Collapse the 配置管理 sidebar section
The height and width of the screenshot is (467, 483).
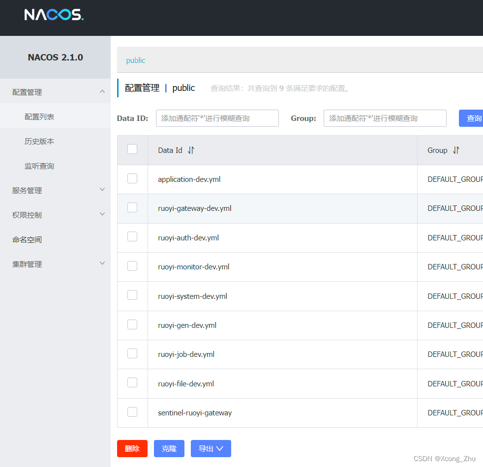56,91
